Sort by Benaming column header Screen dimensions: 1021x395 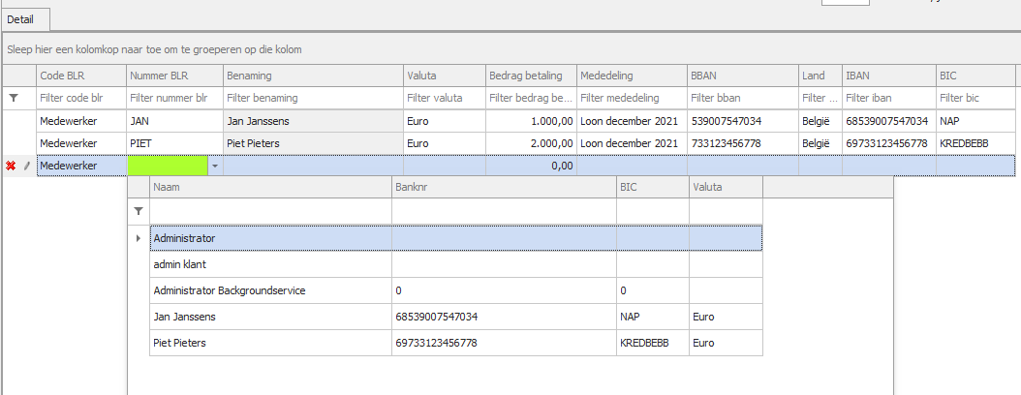point(313,76)
